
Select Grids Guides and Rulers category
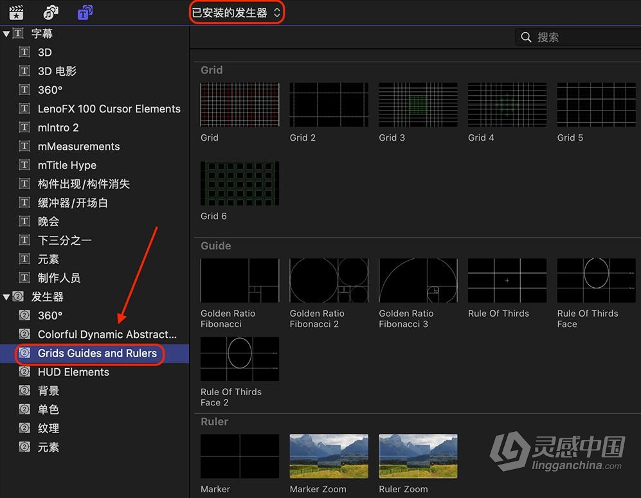tap(97, 353)
